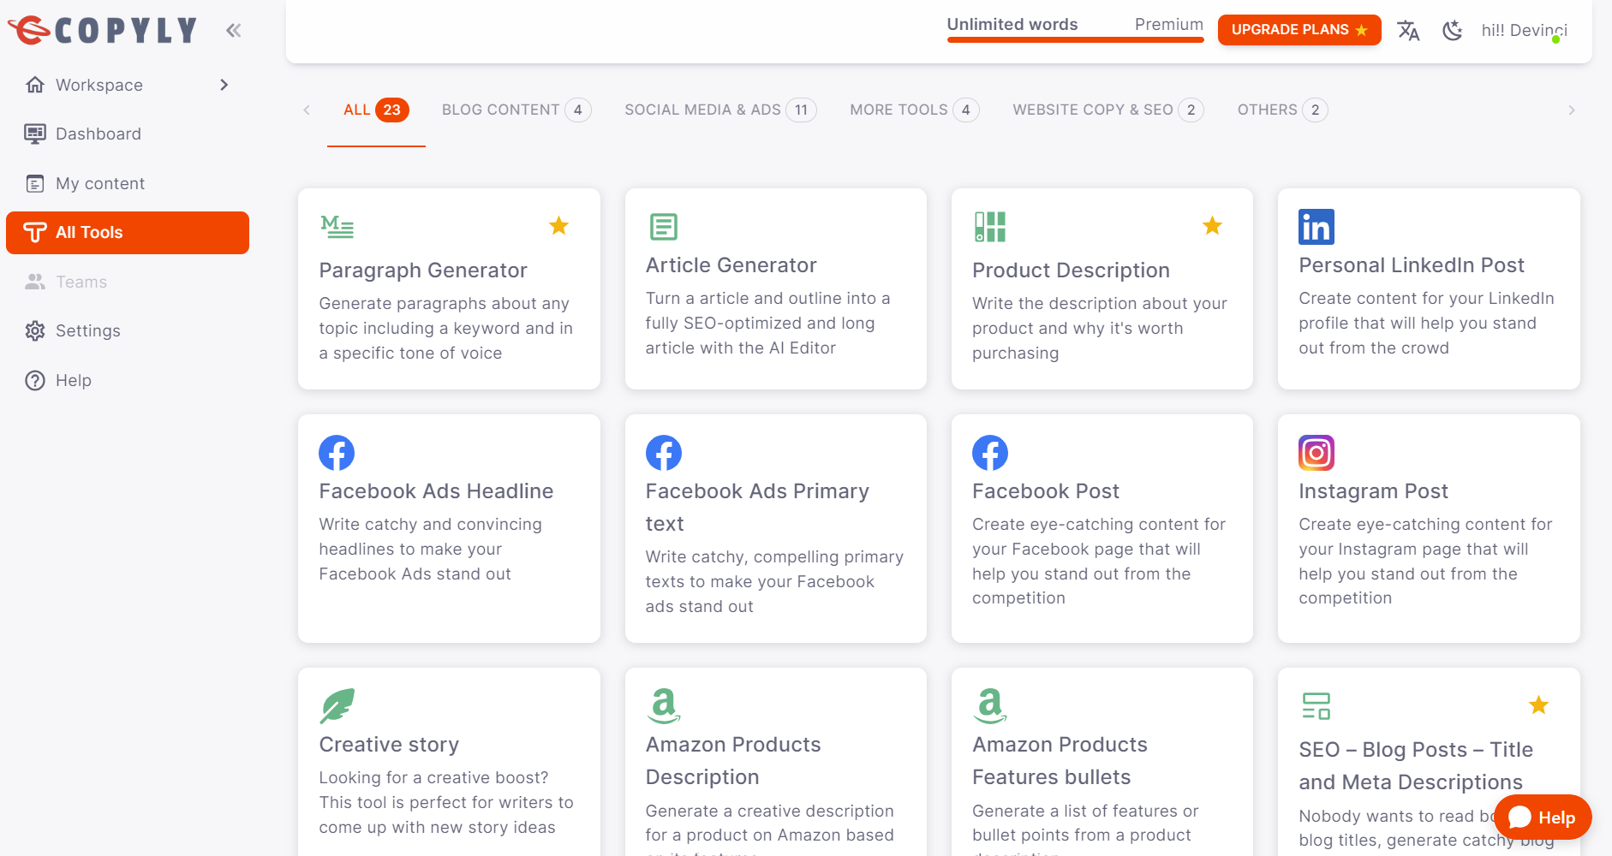This screenshot has width=1612, height=856.
Task: Click the Product Description grid icon
Action: click(x=990, y=227)
